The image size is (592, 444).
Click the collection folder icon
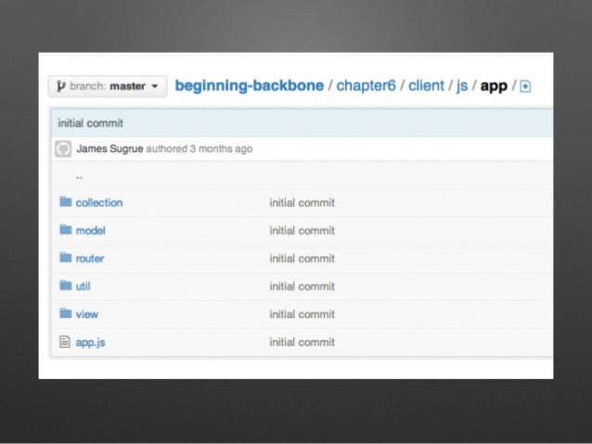(66, 202)
